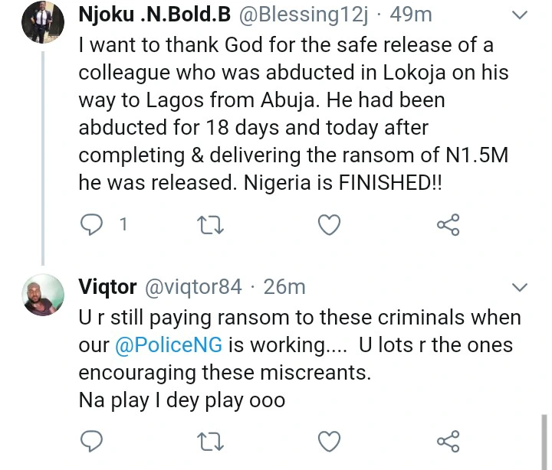Image resolution: width=552 pixels, height=470 pixels.
Task: Tap the @viqtor84 handle
Action: (x=192, y=287)
